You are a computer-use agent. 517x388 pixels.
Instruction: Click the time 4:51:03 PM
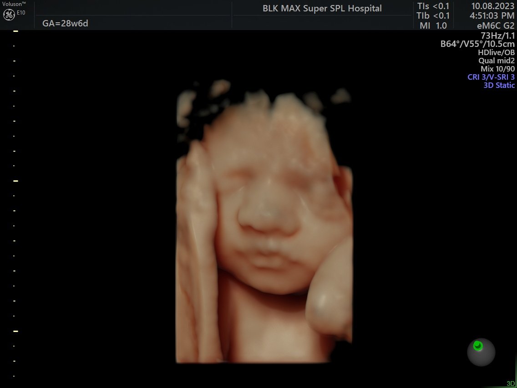[x=492, y=16]
